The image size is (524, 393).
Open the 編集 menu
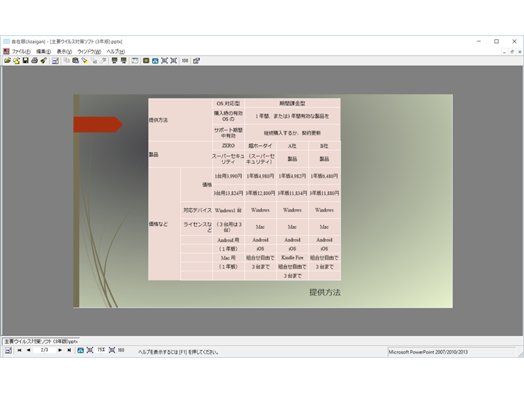click(43, 51)
